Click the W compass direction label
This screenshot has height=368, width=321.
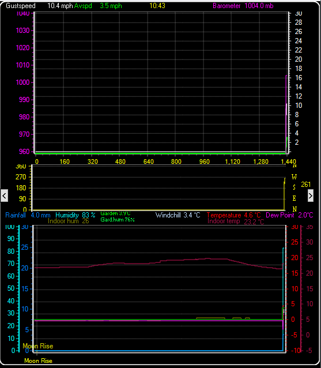pos(294,177)
